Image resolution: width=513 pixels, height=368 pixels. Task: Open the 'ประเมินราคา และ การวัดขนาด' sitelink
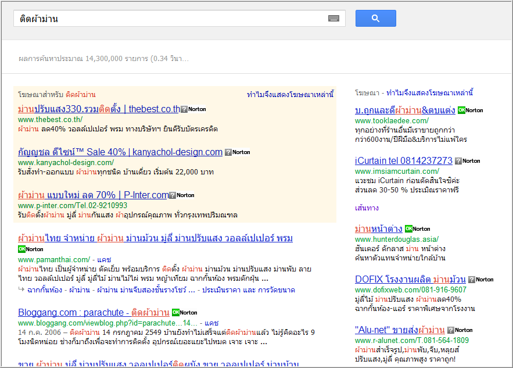click(x=249, y=290)
